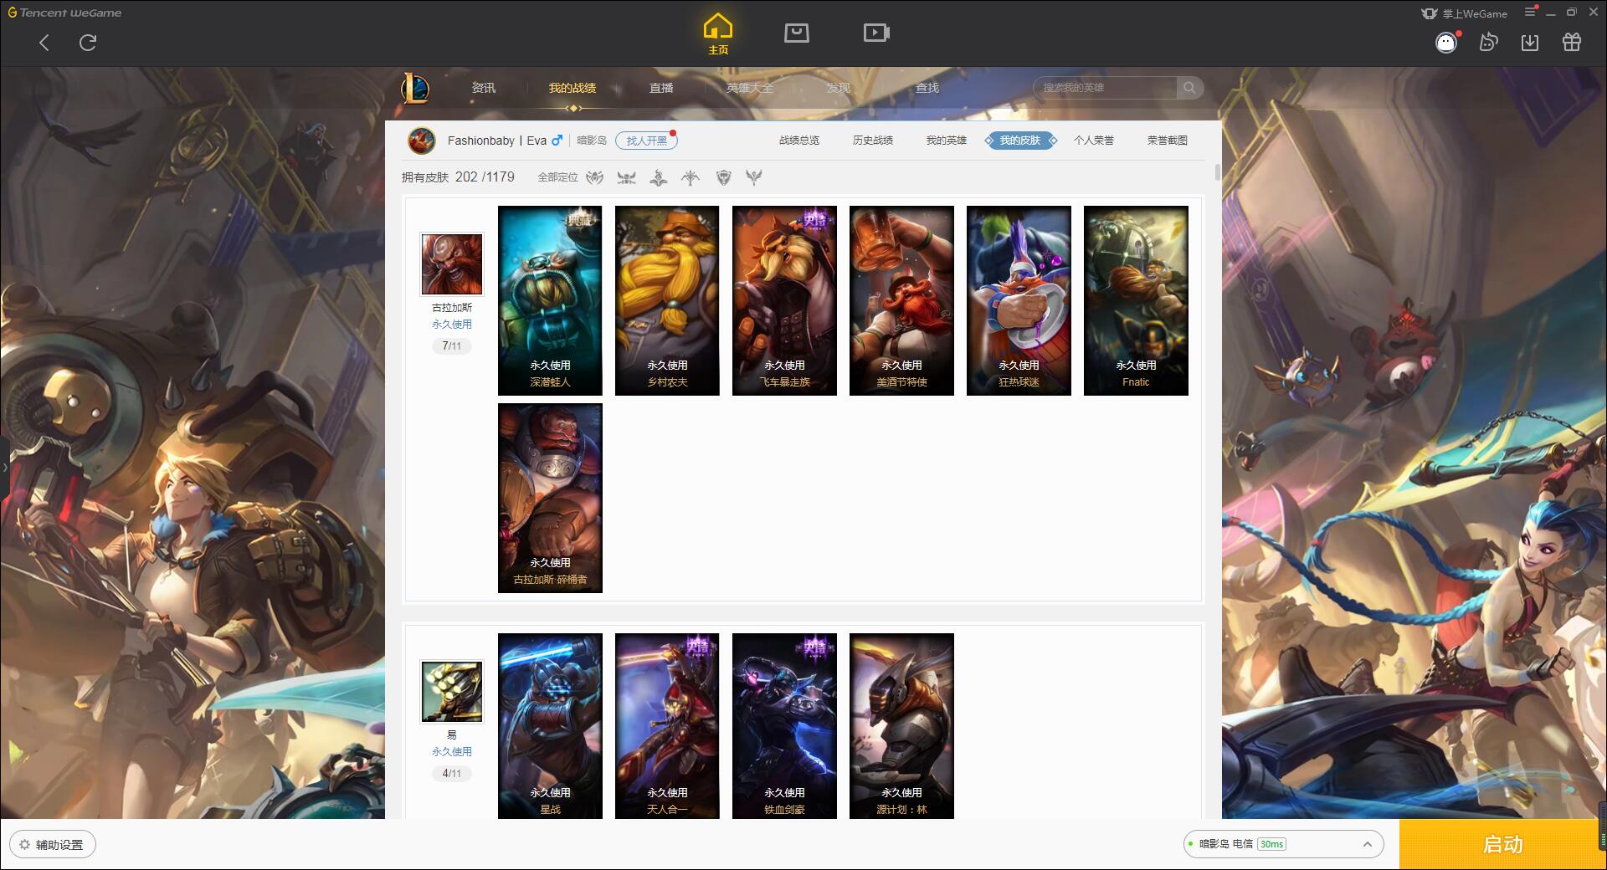The width and height of the screenshot is (1607, 870).
Task: Filter by fourth role icon (bow and arrow)
Action: click(x=691, y=177)
